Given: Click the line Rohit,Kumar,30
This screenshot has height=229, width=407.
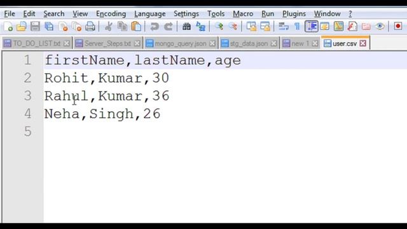Looking at the screenshot, I should point(107,78).
